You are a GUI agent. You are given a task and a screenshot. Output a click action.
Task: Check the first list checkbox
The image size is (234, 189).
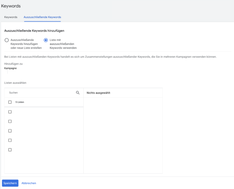[x=10, y=112]
